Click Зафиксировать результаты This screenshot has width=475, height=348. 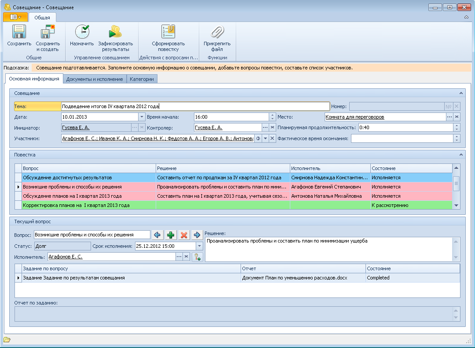point(115,38)
